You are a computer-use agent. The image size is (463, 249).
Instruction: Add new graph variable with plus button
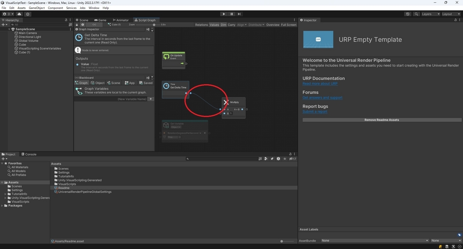pyautogui.click(x=151, y=99)
